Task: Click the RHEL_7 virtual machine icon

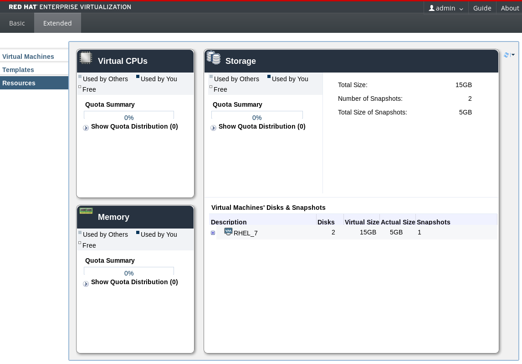Action: 228,232
